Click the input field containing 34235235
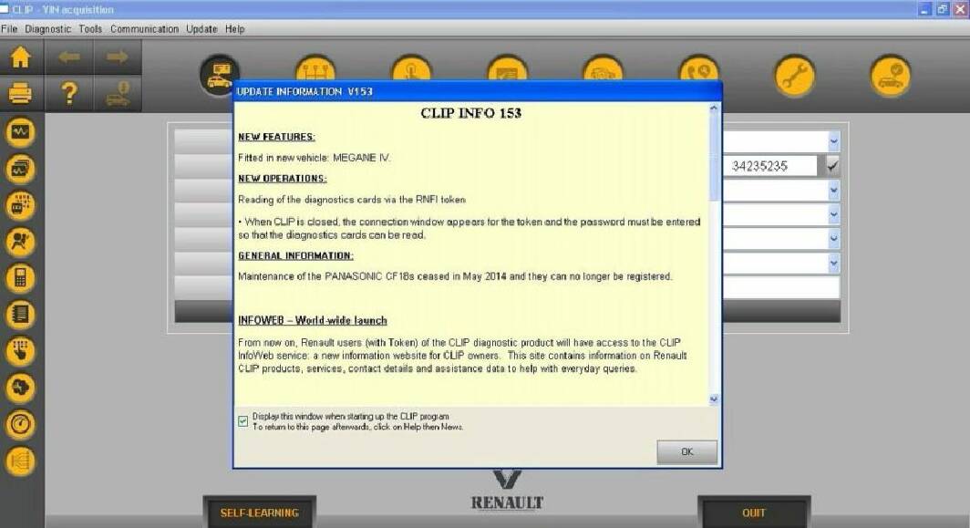Image resolution: width=970 pixels, height=528 pixels. 769,166
